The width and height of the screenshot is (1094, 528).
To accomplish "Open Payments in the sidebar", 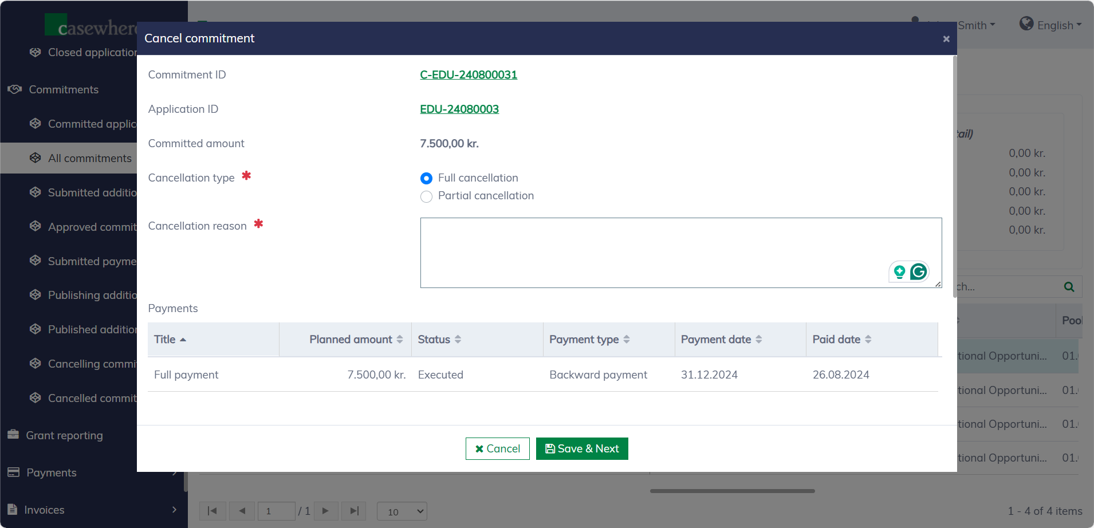I will point(52,472).
